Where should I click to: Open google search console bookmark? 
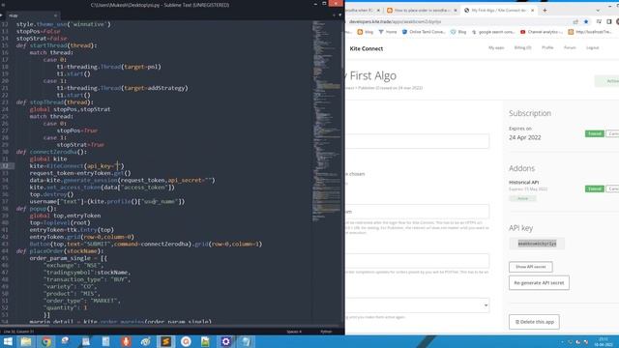[493, 32]
